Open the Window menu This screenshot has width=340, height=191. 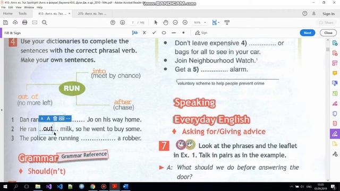tap(29, 7)
